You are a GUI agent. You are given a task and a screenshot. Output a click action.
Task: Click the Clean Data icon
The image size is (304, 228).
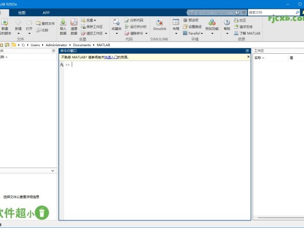[x=74, y=22]
